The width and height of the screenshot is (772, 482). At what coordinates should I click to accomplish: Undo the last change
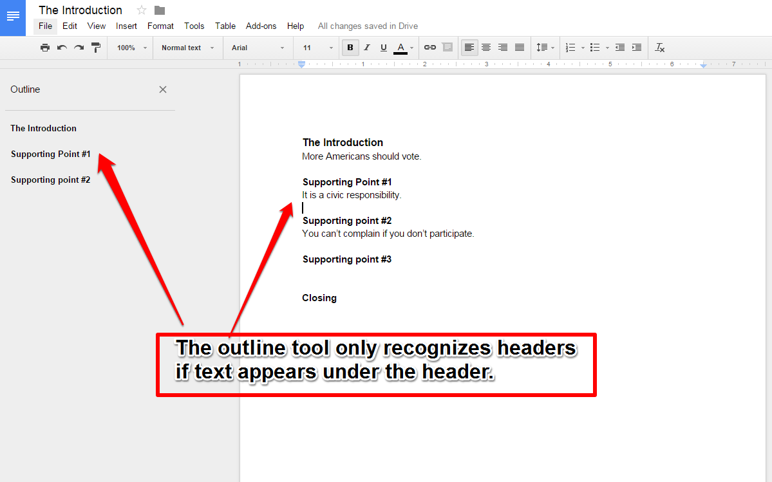coord(61,47)
